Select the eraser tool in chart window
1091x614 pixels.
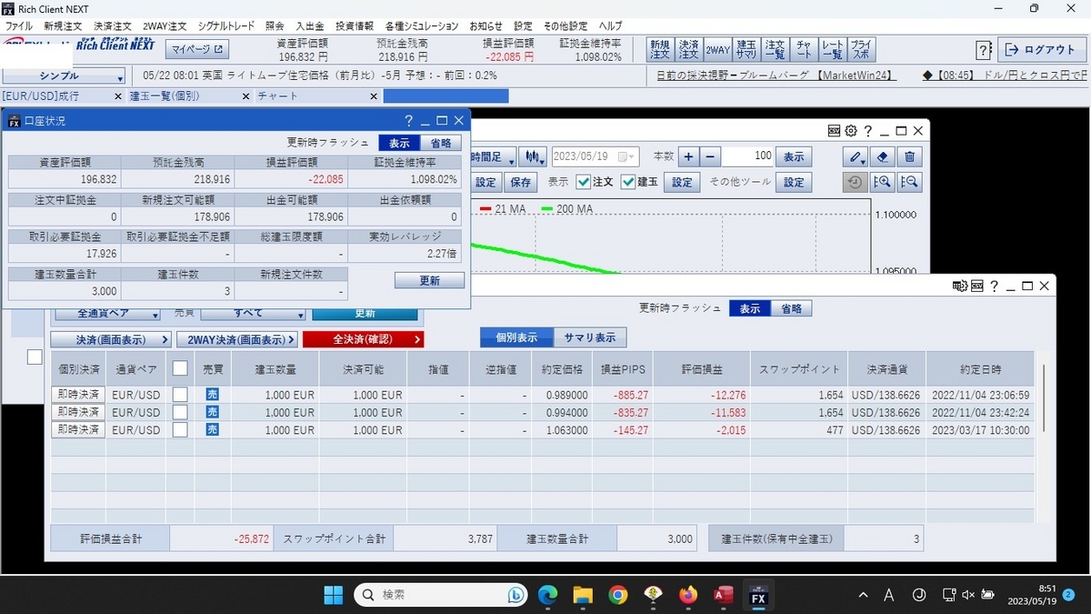(884, 156)
